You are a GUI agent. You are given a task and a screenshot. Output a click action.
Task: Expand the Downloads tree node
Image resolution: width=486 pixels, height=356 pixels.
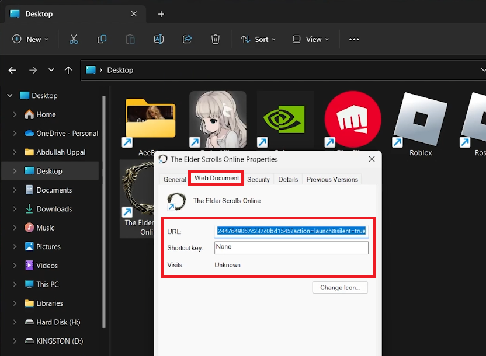click(x=15, y=209)
